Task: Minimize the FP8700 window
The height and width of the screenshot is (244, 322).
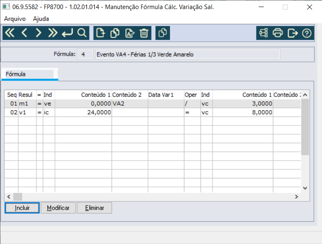Action: coord(261,7)
